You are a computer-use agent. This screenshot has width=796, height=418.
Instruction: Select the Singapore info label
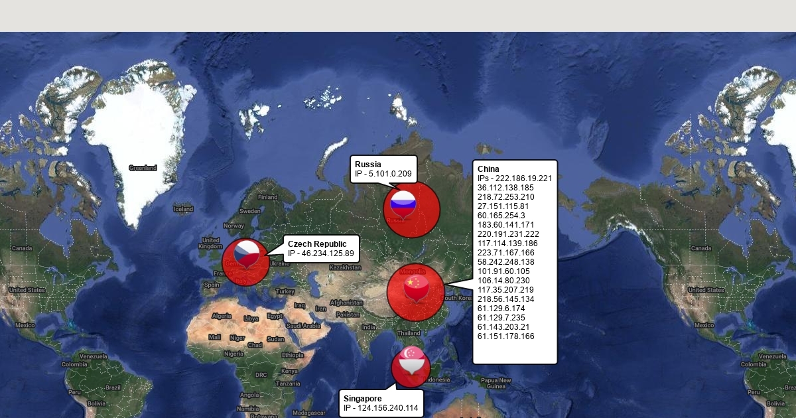[381, 403]
